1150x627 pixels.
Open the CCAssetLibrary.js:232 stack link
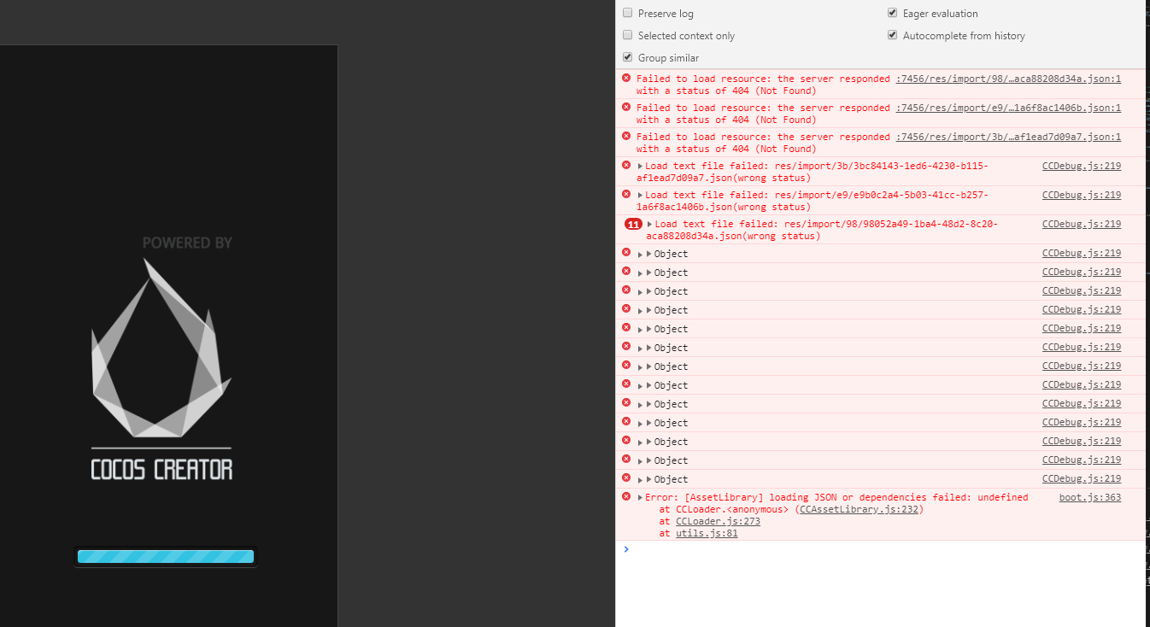click(860, 509)
